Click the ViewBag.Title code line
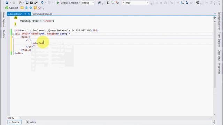The width and height of the screenshot is (223, 125). pyautogui.click(x=37, y=21)
